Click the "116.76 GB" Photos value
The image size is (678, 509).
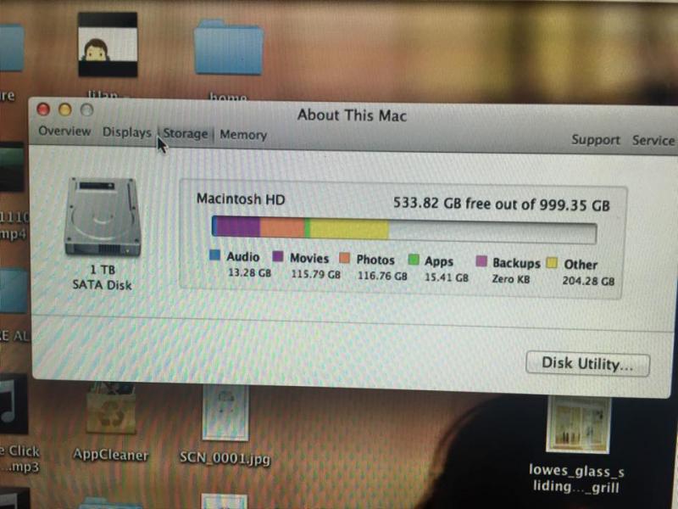pos(382,276)
